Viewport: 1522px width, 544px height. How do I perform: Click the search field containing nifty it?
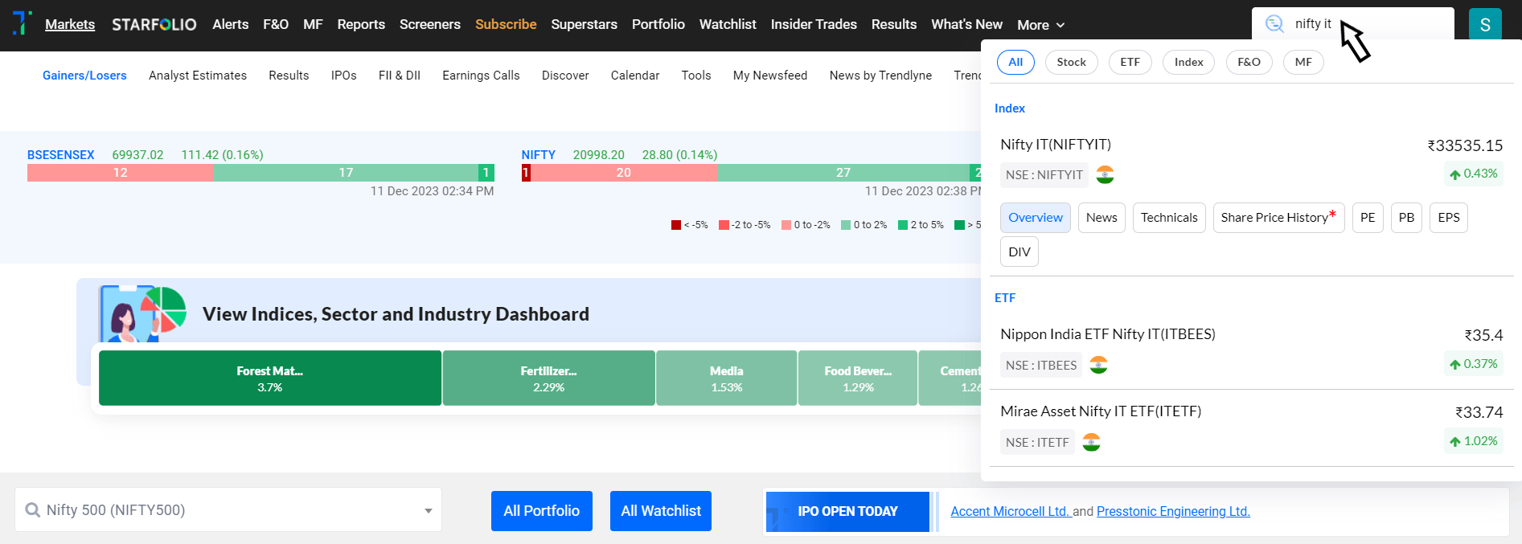click(x=1353, y=24)
